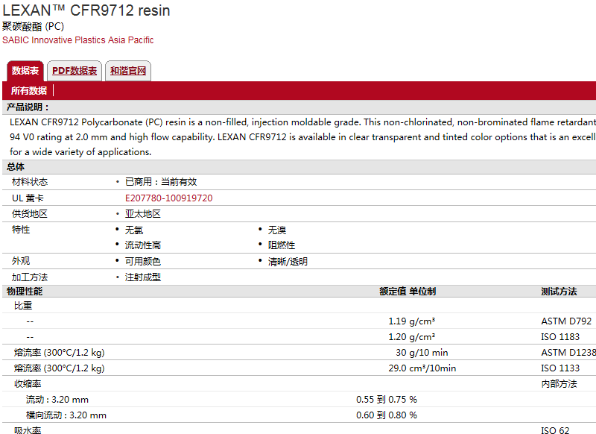Click 熔流率 label in the 29.0 cm³/10min row
Viewport: 596px width, 434px height.
tap(60, 368)
